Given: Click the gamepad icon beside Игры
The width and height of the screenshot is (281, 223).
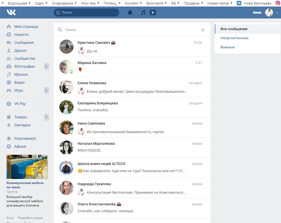Looking at the screenshot, I should coord(9,90).
